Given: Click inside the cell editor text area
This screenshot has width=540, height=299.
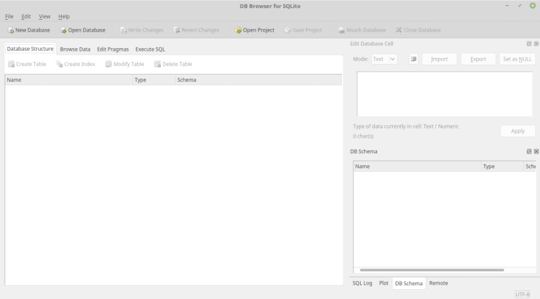Looking at the screenshot, I should coord(444,94).
